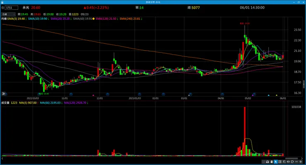
Task: Zoom out chart with minus icon
Action: (x=296, y=162)
